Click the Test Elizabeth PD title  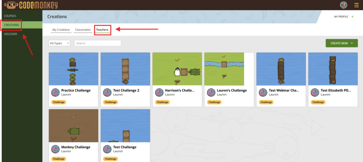[x=336, y=90]
